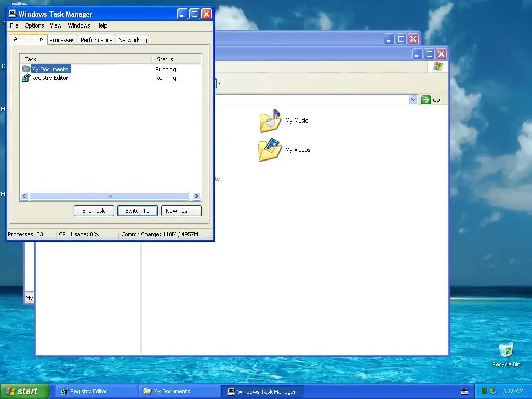Click the Commit Charge status text
532x399 pixels.
pos(159,234)
